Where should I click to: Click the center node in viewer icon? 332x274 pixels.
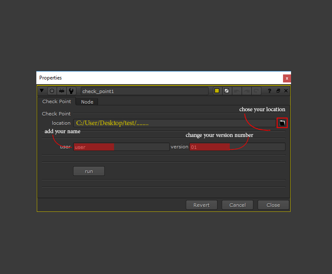click(x=52, y=91)
